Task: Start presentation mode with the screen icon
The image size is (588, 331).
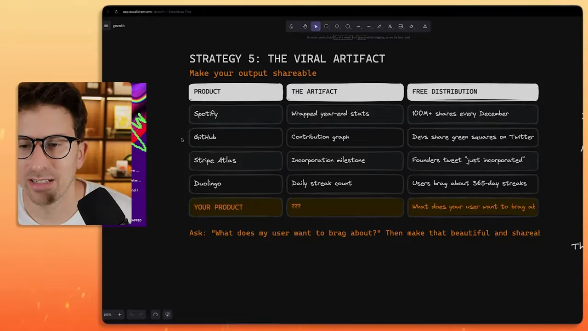Action: pyautogui.click(x=167, y=315)
